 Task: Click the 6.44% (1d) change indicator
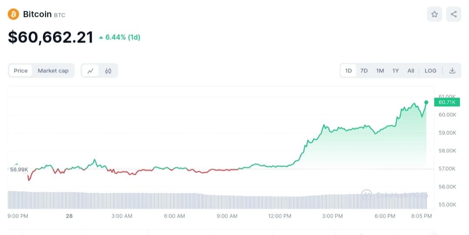pyautogui.click(x=120, y=37)
